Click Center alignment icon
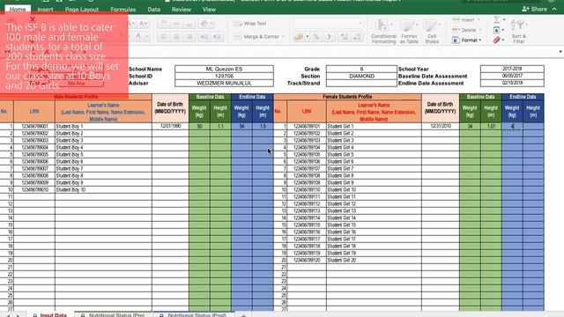Screen dimensions: 564x317 [x=176, y=37]
